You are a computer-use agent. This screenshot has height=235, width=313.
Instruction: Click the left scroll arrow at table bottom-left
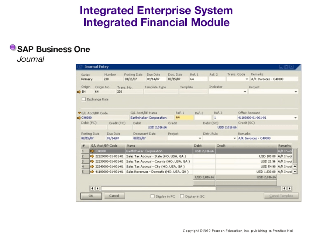[92, 188]
